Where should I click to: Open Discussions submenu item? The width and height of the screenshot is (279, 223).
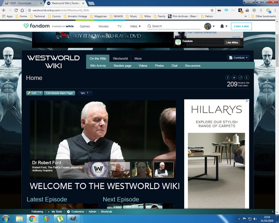pos(193,66)
